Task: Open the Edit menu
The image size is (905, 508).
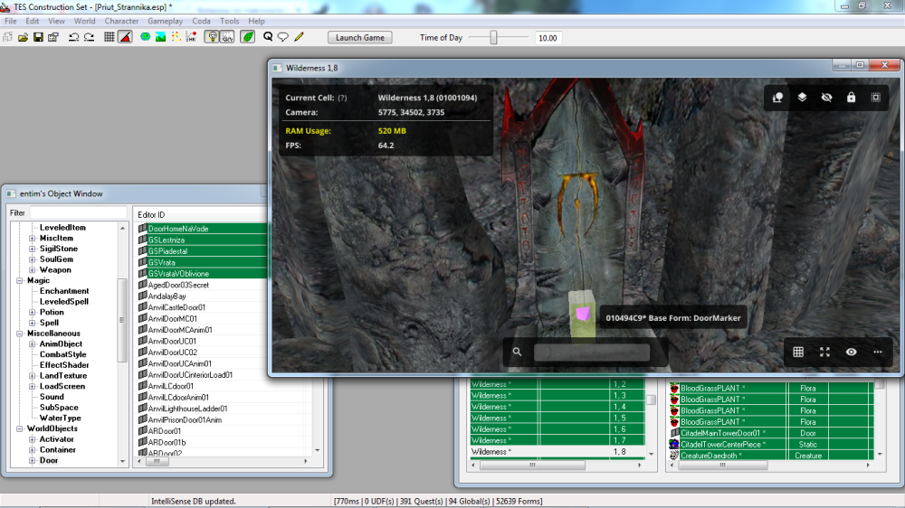Action: 32,21
